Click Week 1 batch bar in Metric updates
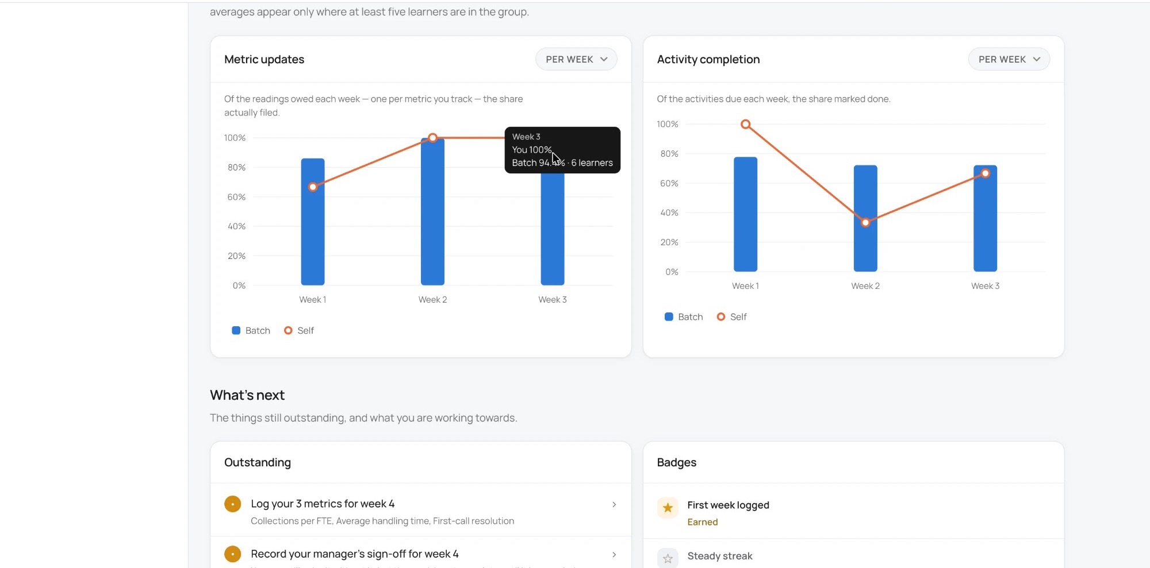The image size is (1150, 568). click(313, 222)
